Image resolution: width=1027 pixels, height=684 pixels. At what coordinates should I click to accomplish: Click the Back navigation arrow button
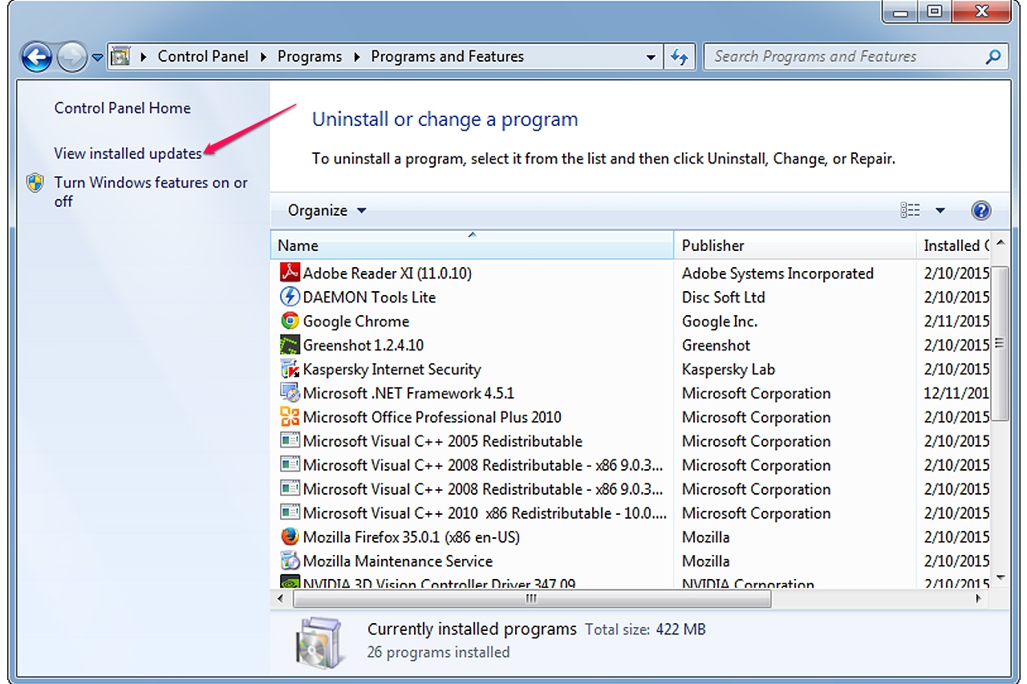pos(36,57)
